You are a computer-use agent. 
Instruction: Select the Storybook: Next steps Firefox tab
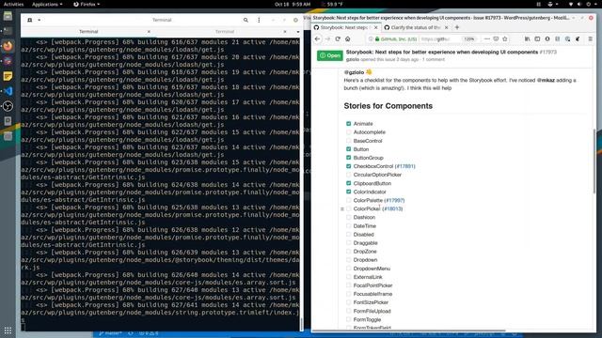coord(346,27)
